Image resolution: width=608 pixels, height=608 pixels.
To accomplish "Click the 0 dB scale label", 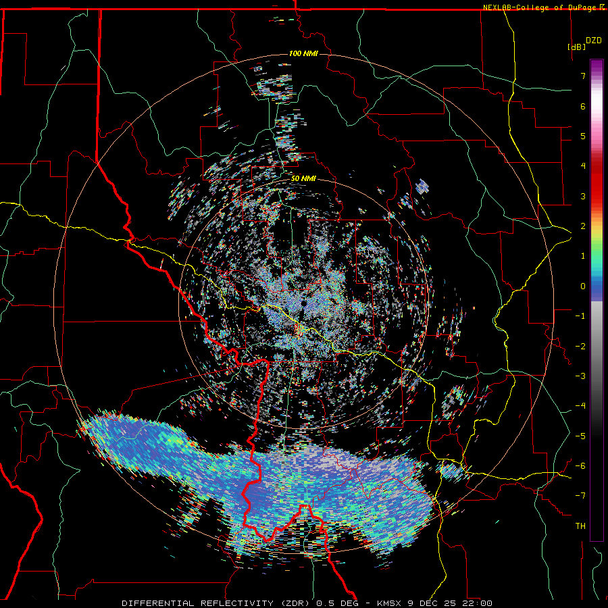I will (x=583, y=286).
